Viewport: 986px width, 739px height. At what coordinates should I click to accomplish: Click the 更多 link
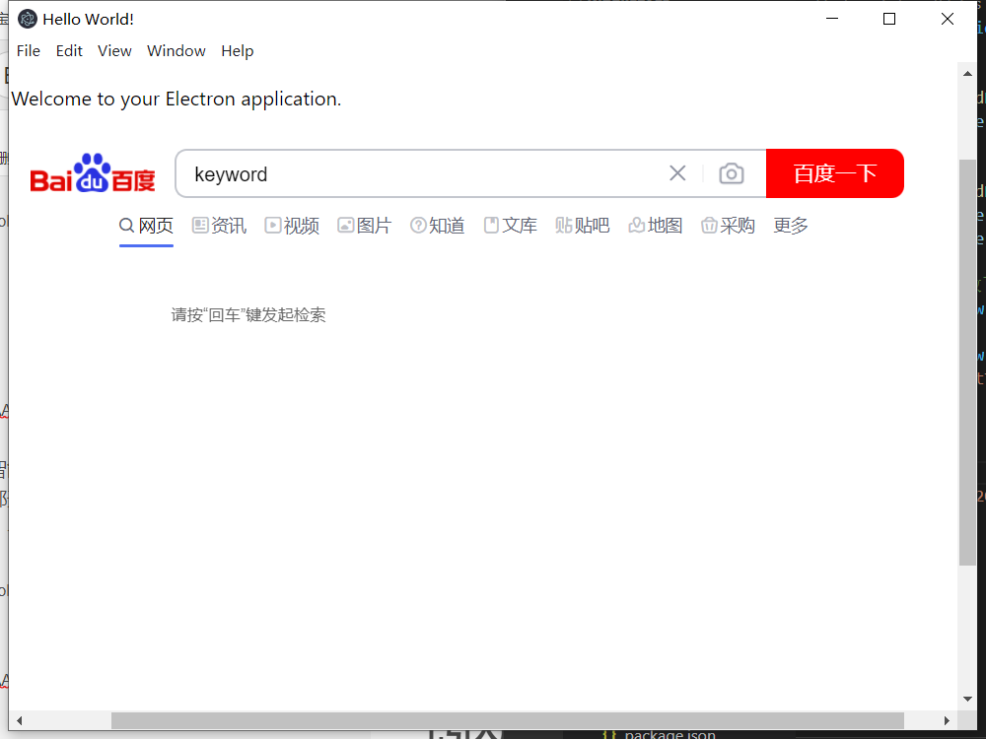point(791,225)
